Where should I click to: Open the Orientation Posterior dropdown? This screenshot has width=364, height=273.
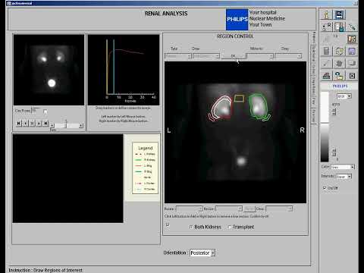pos(202,253)
